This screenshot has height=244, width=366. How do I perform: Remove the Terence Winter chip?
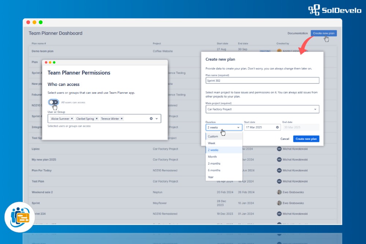tap(122, 119)
